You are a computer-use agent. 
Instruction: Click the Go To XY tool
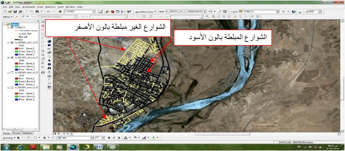(49, 72)
